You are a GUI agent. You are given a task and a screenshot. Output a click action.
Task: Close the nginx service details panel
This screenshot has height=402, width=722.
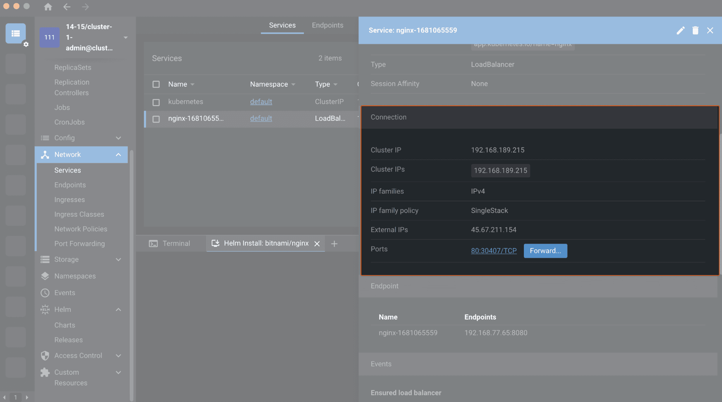point(710,30)
